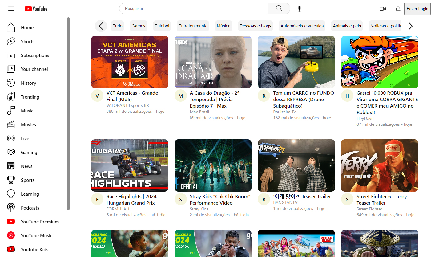Click the Trending flame icon
This screenshot has height=257, width=439.
[x=11, y=97]
